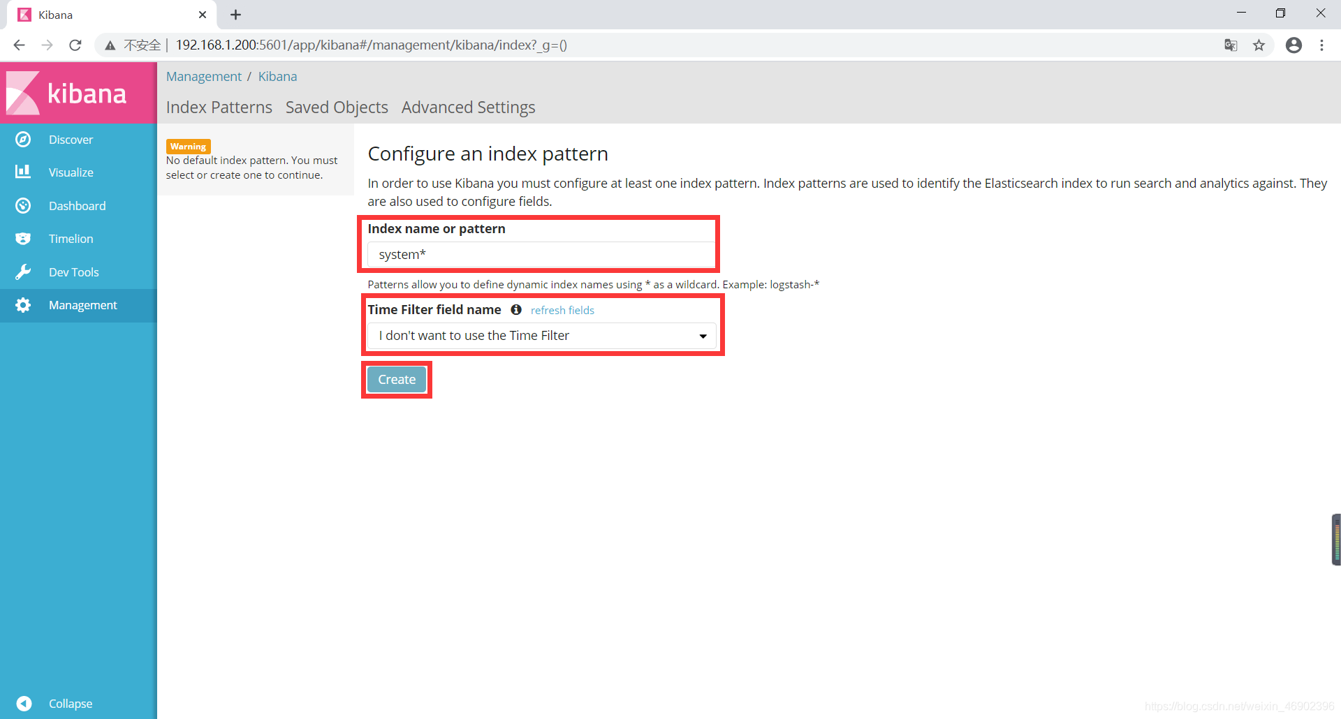The width and height of the screenshot is (1341, 719).
Task: Open a new browser tab
Action: point(236,15)
